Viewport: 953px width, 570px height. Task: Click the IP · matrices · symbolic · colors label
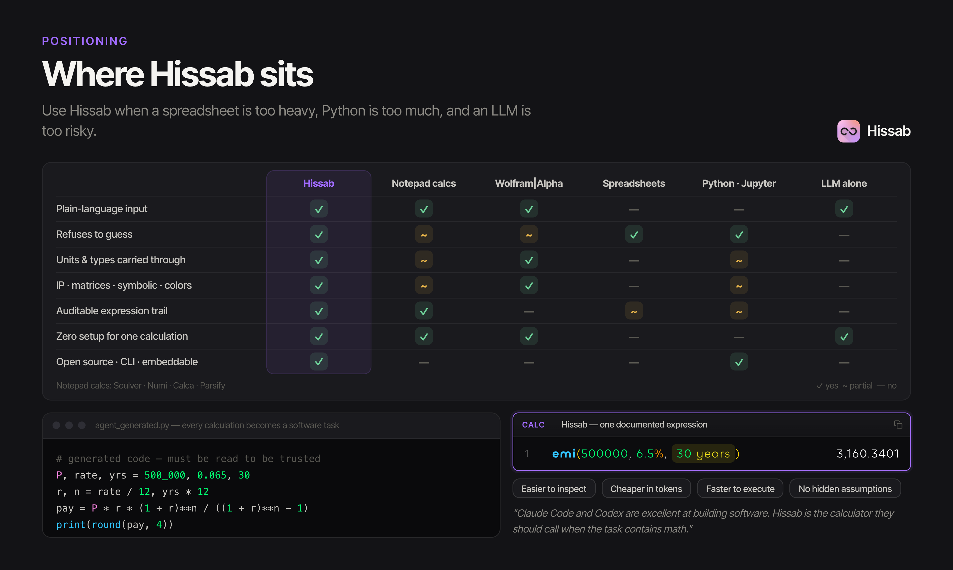click(x=124, y=285)
